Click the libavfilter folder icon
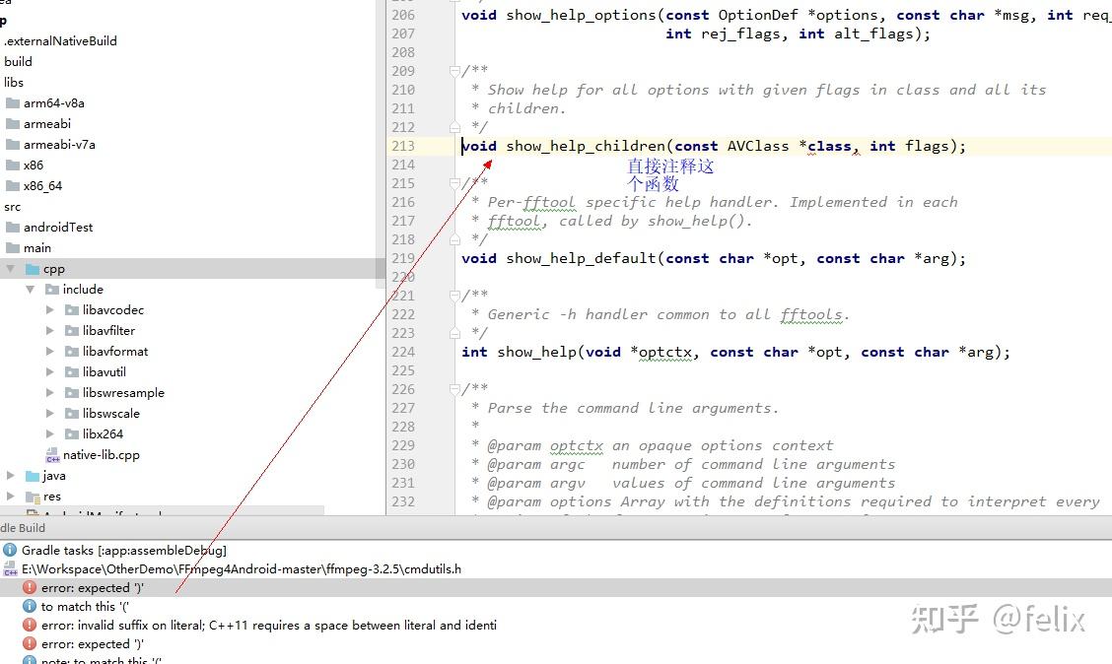 (72, 330)
